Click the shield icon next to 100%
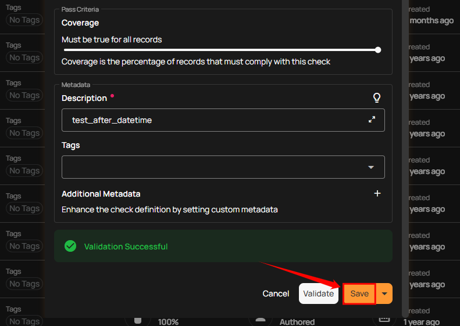The height and width of the screenshot is (326, 460). pos(138,321)
